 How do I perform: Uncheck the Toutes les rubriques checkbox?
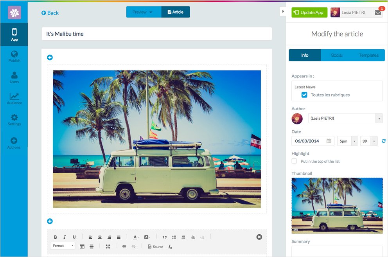click(x=304, y=95)
